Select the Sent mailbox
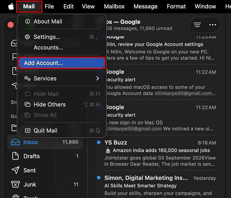 45,170
